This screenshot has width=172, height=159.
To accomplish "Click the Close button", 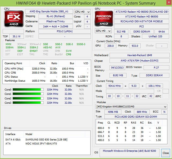I will (x=166, y=153).
